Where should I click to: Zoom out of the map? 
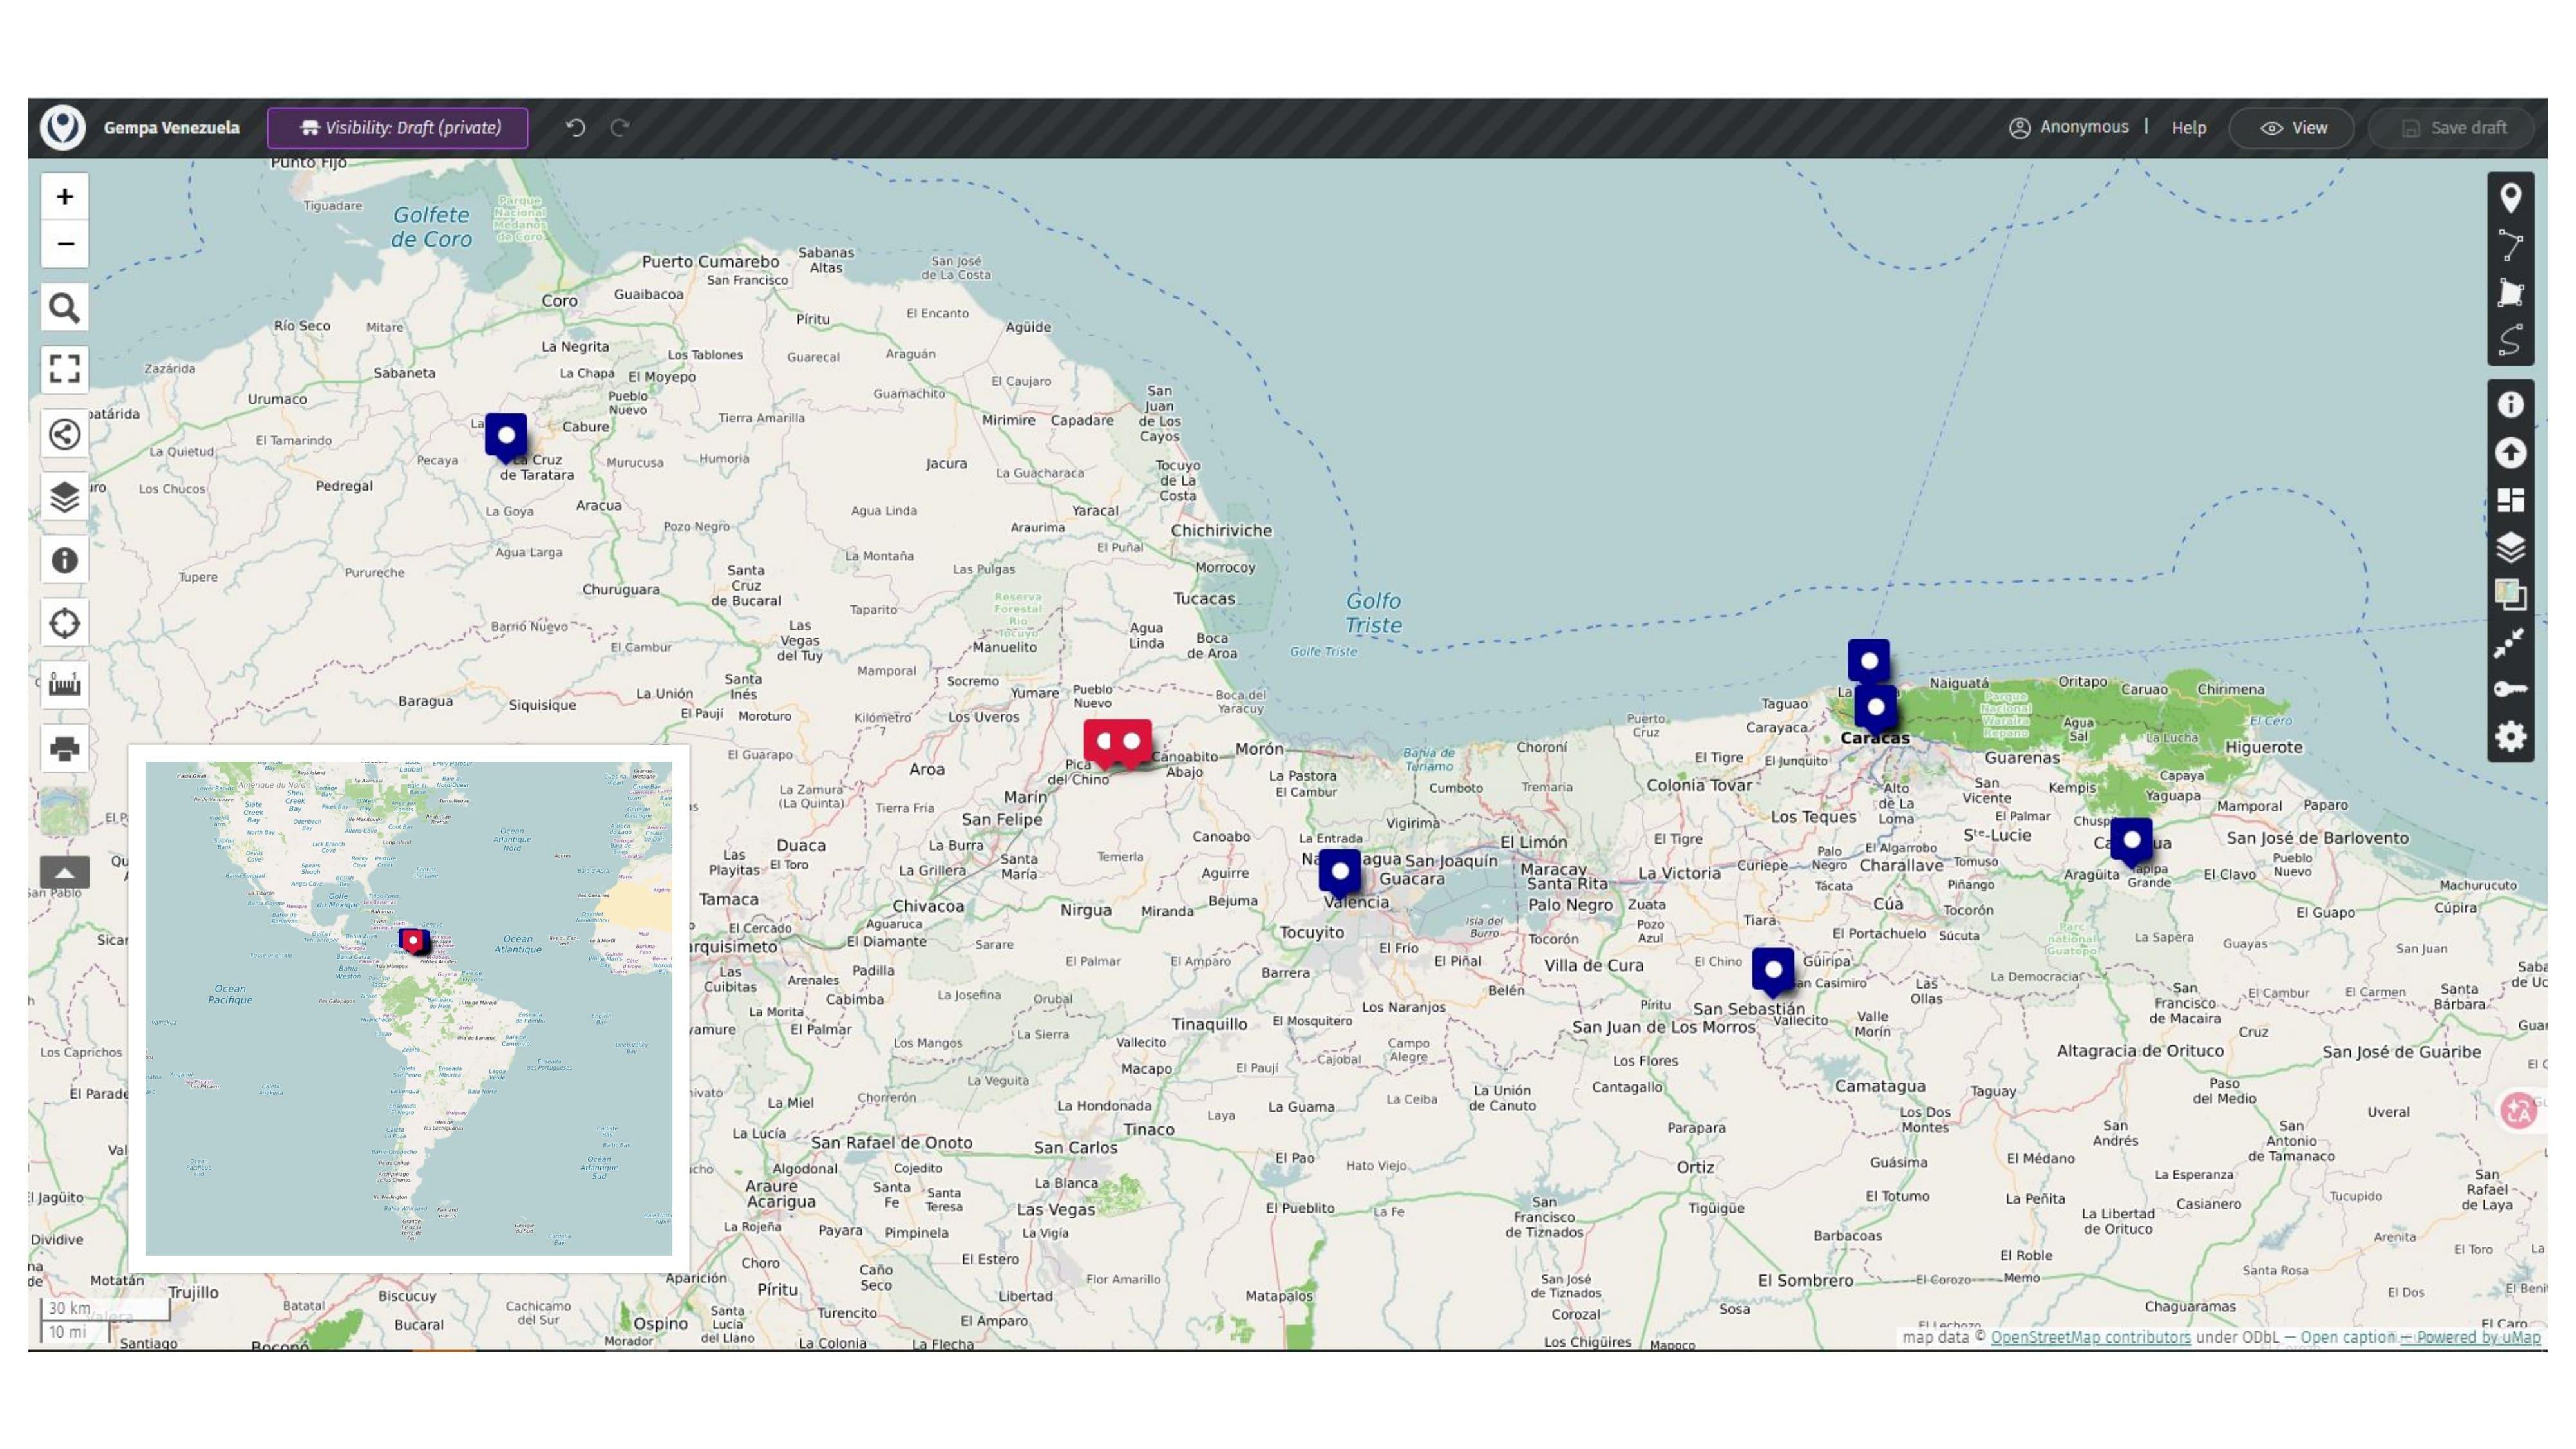click(64, 243)
